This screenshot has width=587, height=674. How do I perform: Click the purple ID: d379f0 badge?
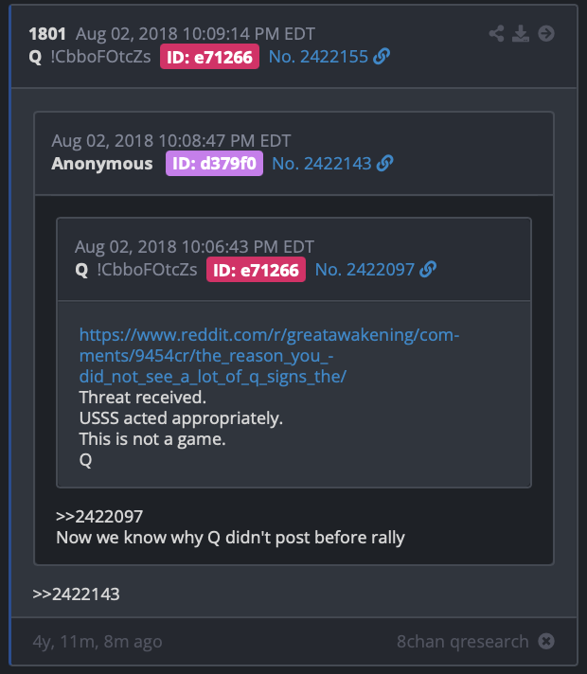pos(214,164)
